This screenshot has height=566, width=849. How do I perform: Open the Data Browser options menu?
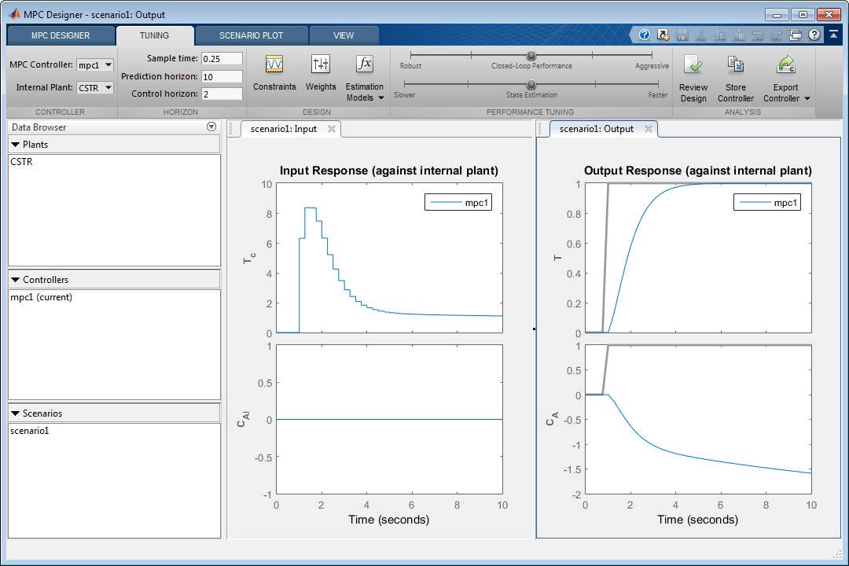[x=211, y=127]
